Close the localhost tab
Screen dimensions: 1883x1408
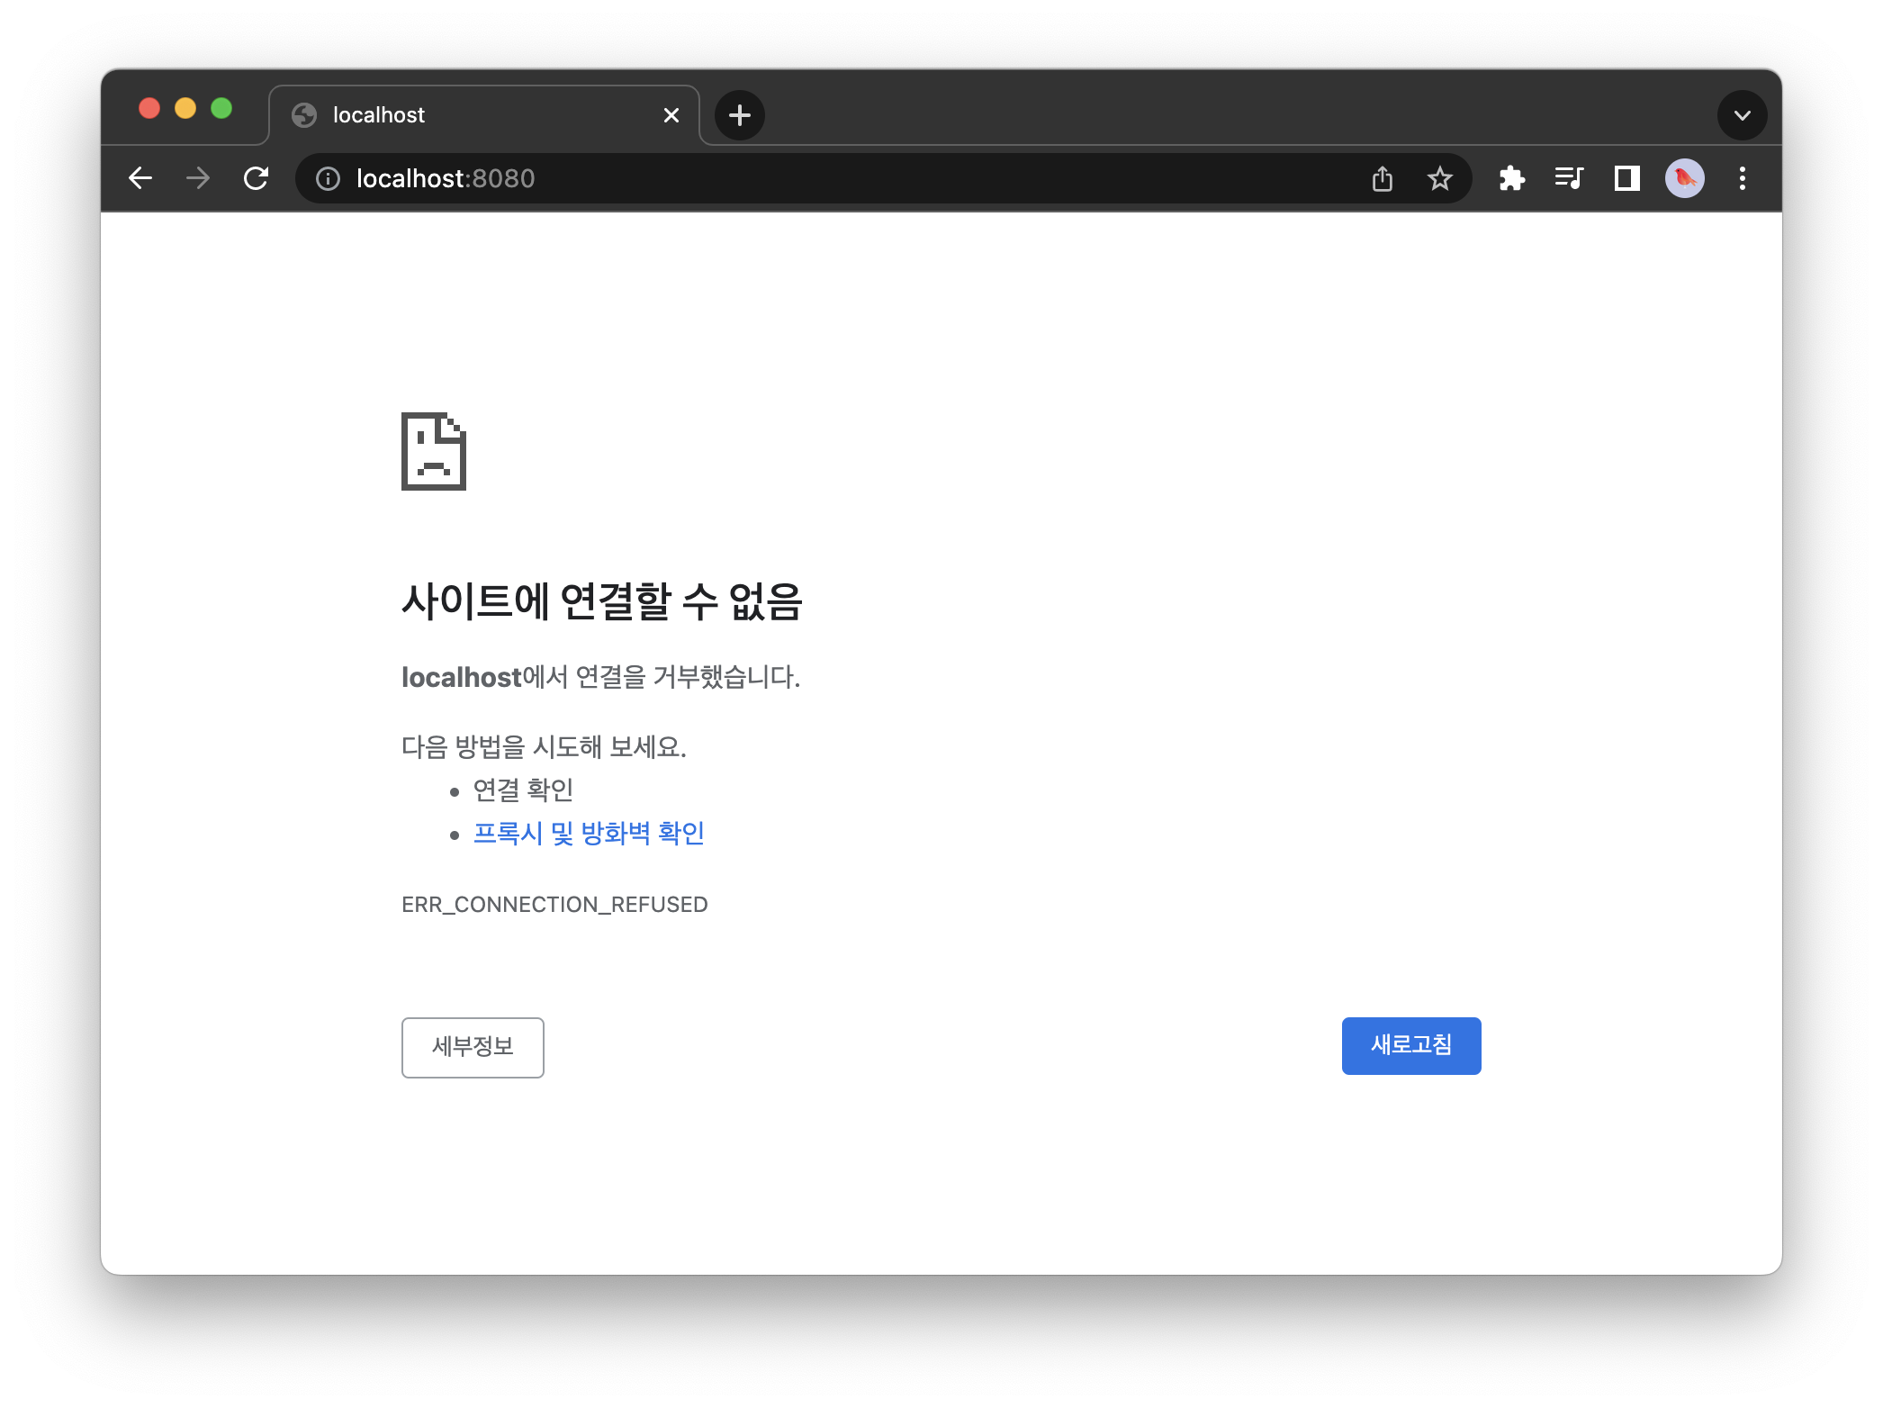click(x=671, y=115)
